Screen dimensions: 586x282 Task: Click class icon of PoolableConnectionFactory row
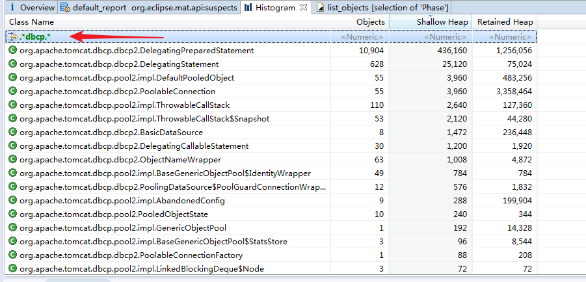point(13,255)
